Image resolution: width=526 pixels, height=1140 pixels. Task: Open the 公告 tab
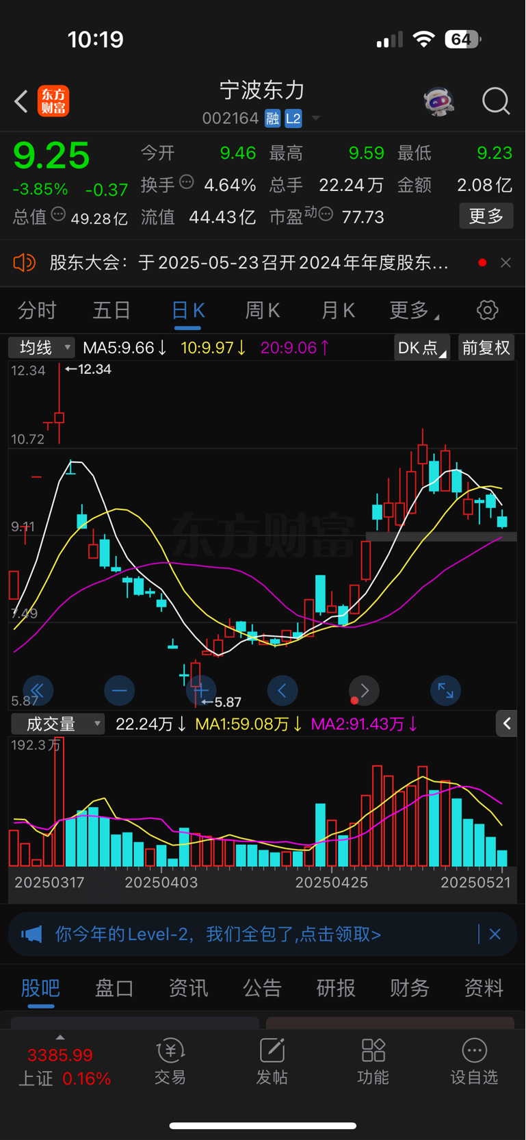(262, 988)
